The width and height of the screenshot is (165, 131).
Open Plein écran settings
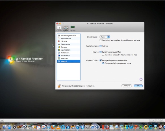click(69, 56)
